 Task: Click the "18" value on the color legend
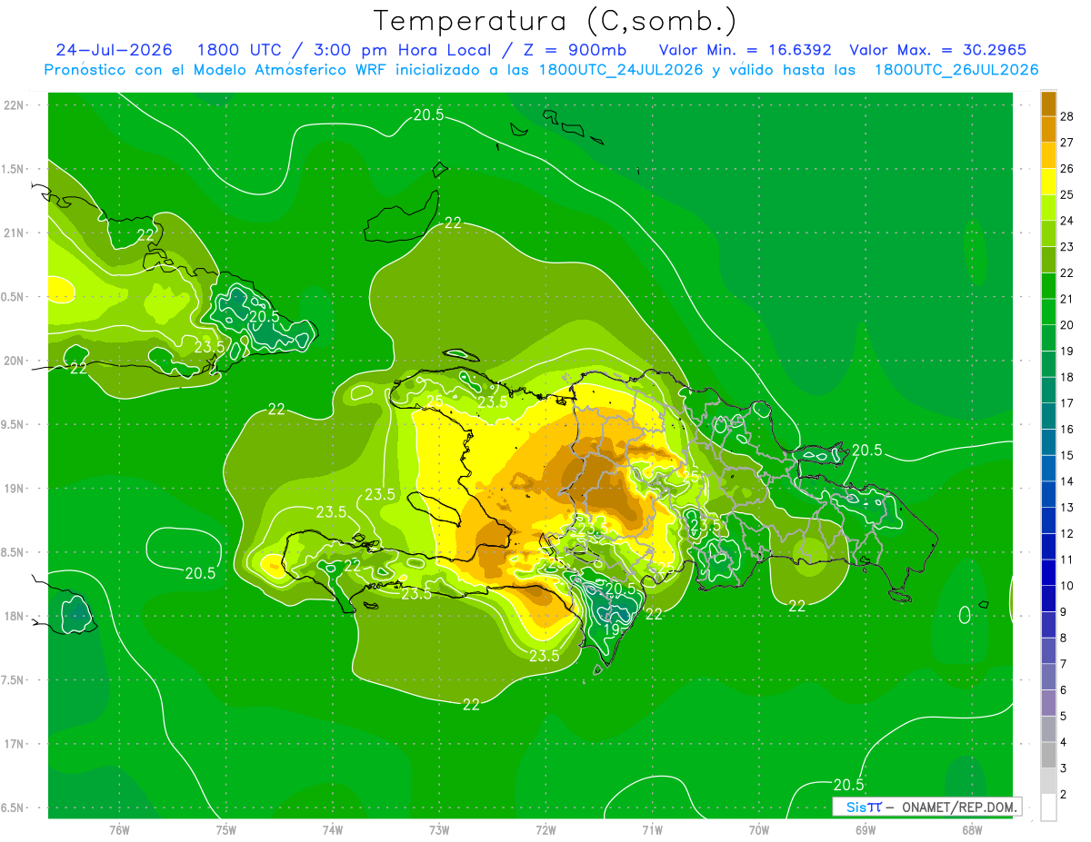click(1067, 377)
